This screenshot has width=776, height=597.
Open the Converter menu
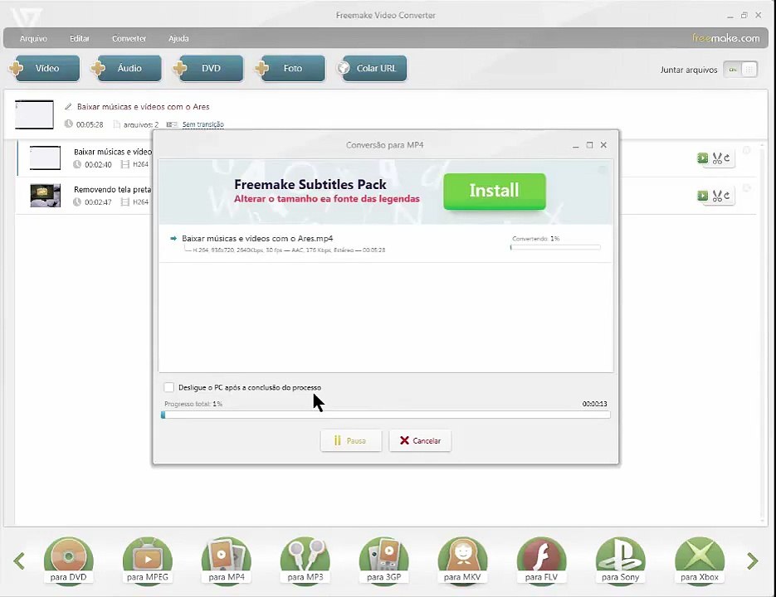pos(129,38)
